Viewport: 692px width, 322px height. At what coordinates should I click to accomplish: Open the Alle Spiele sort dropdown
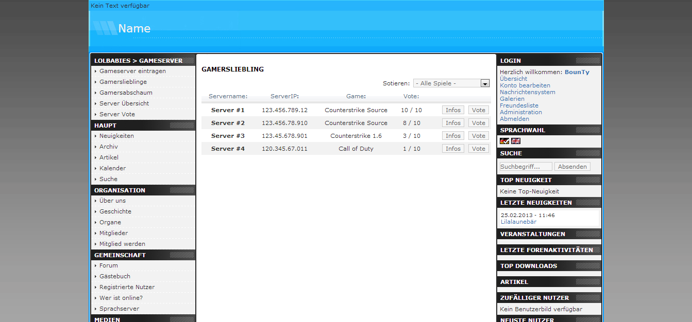coord(451,83)
